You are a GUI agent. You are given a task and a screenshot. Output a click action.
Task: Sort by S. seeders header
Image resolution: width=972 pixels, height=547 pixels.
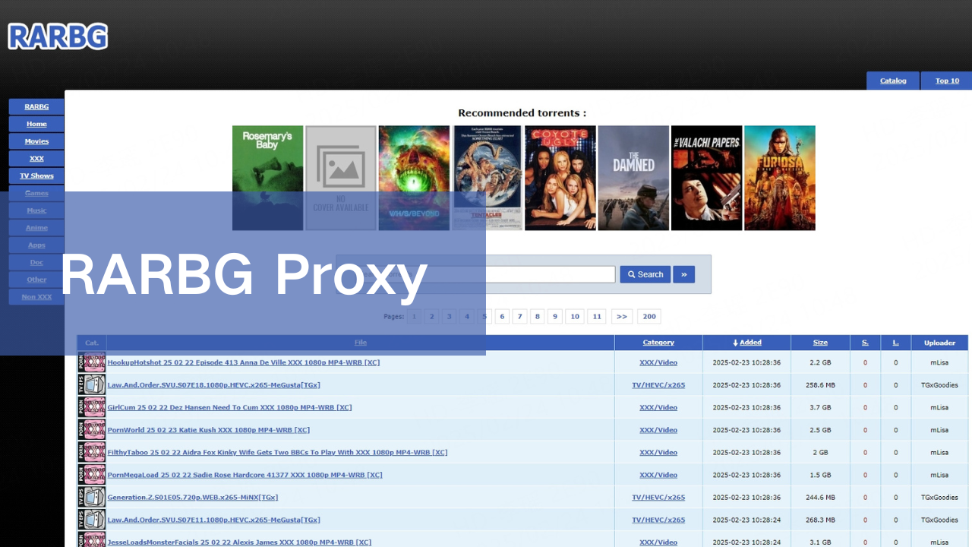coord(865,343)
